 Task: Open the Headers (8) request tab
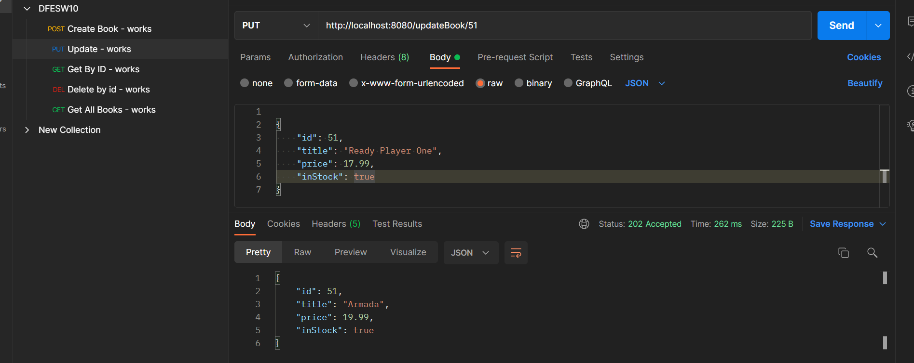[x=385, y=57]
